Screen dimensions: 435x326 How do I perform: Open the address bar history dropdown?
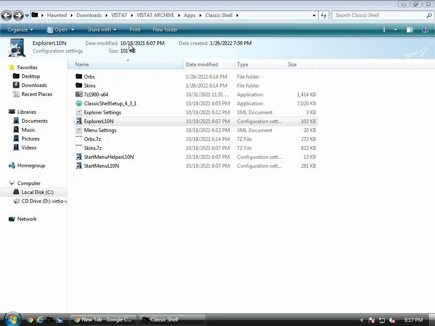coord(314,16)
